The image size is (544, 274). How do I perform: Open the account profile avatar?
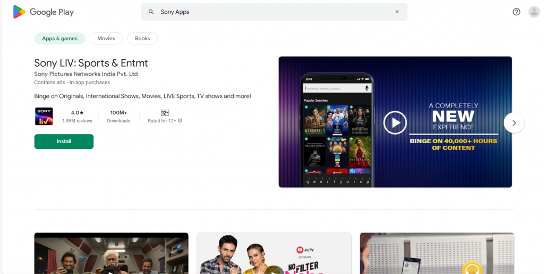[534, 12]
